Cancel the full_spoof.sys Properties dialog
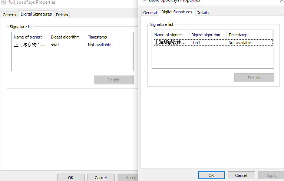This screenshot has width=284, height=181. coord(100,177)
